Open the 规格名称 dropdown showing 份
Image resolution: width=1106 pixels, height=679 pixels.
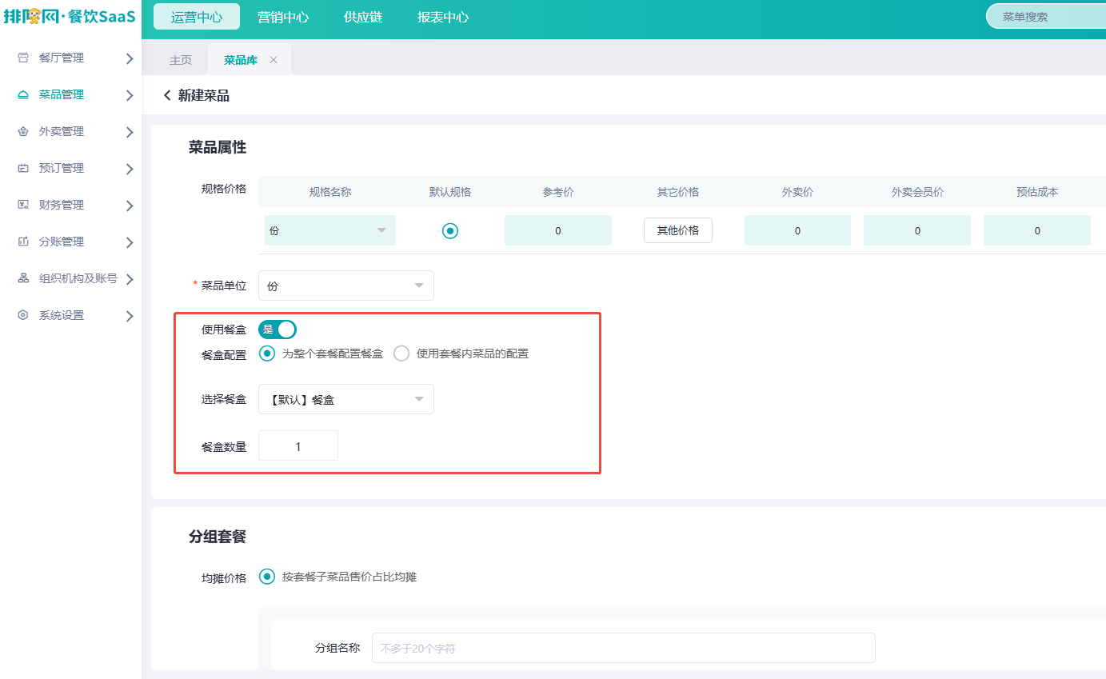[330, 230]
